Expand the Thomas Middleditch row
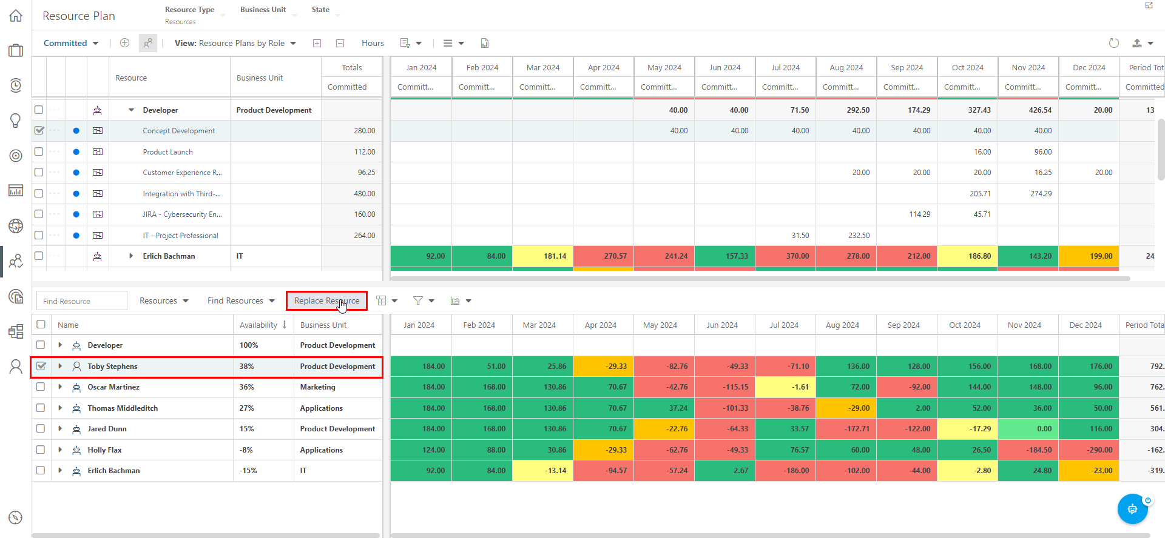 coord(60,408)
